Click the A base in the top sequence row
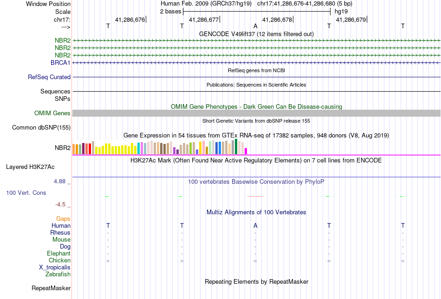This screenshot has width=441, height=299. click(x=255, y=26)
